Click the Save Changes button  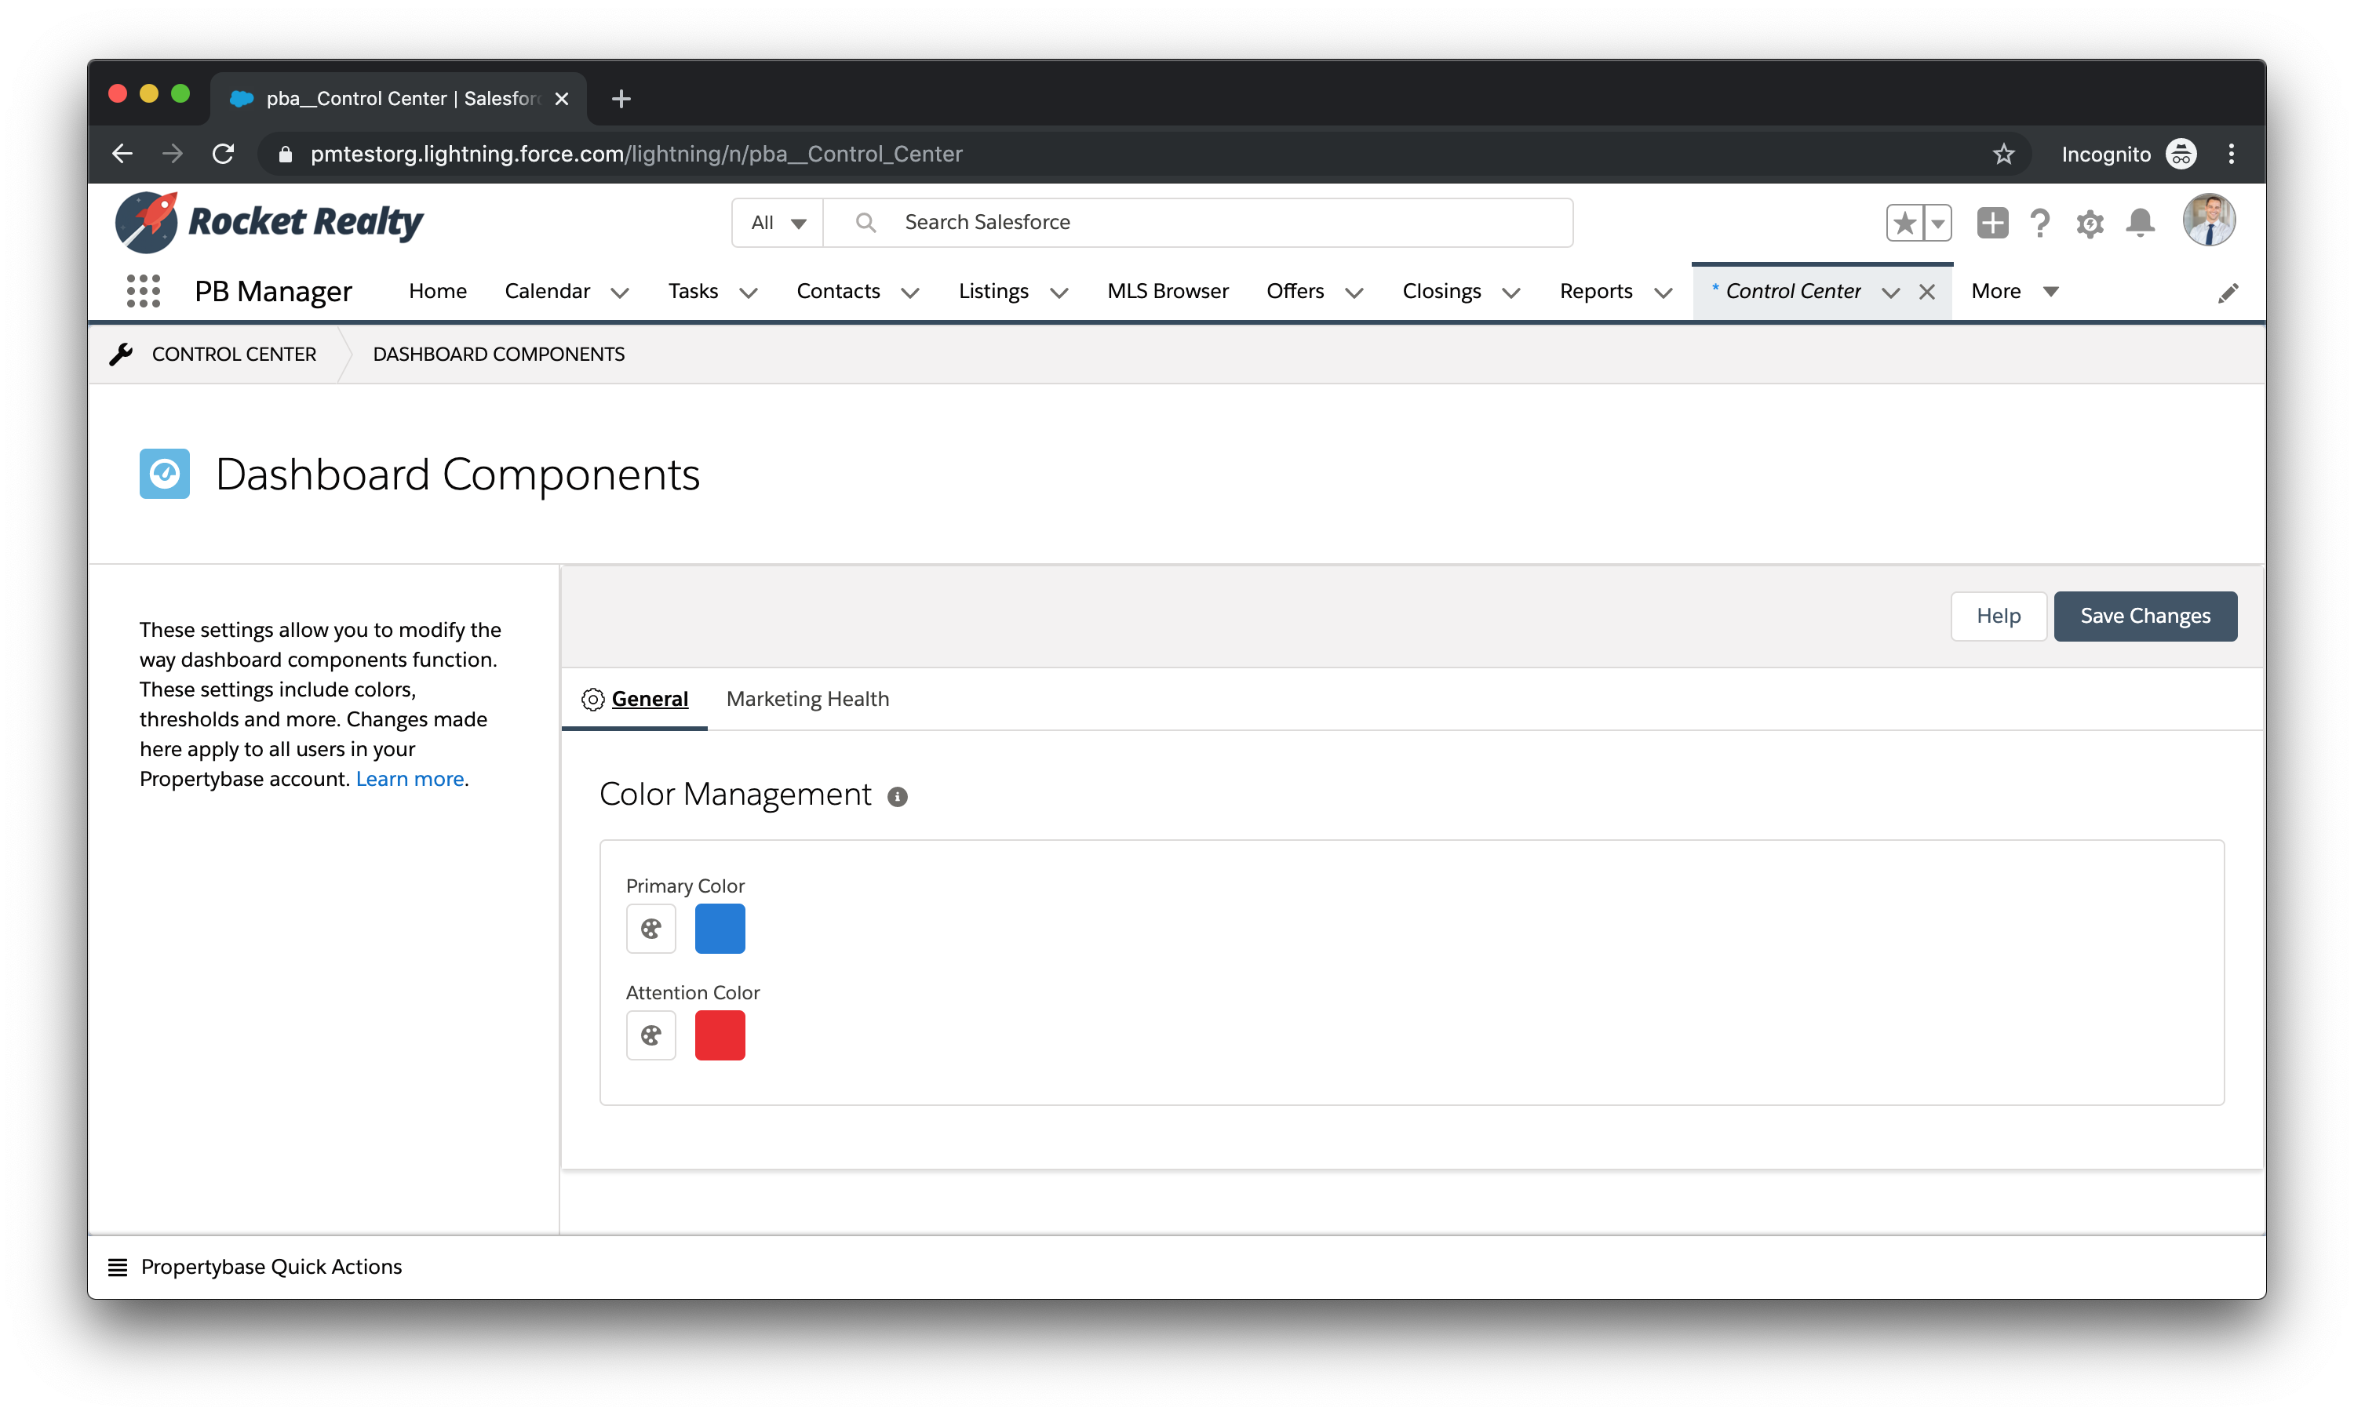click(x=2145, y=616)
